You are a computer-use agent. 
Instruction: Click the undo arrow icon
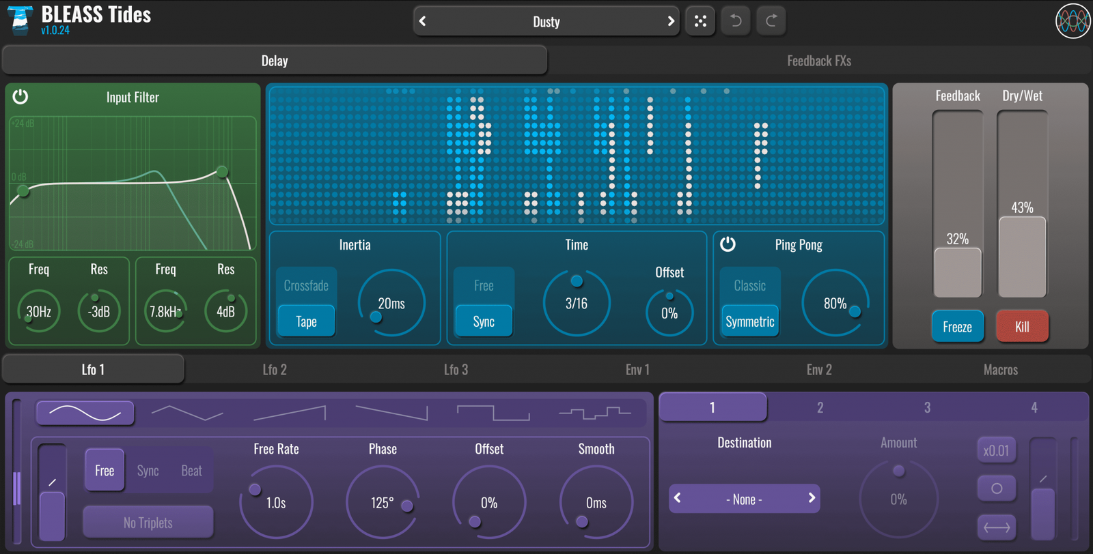point(736,21)
